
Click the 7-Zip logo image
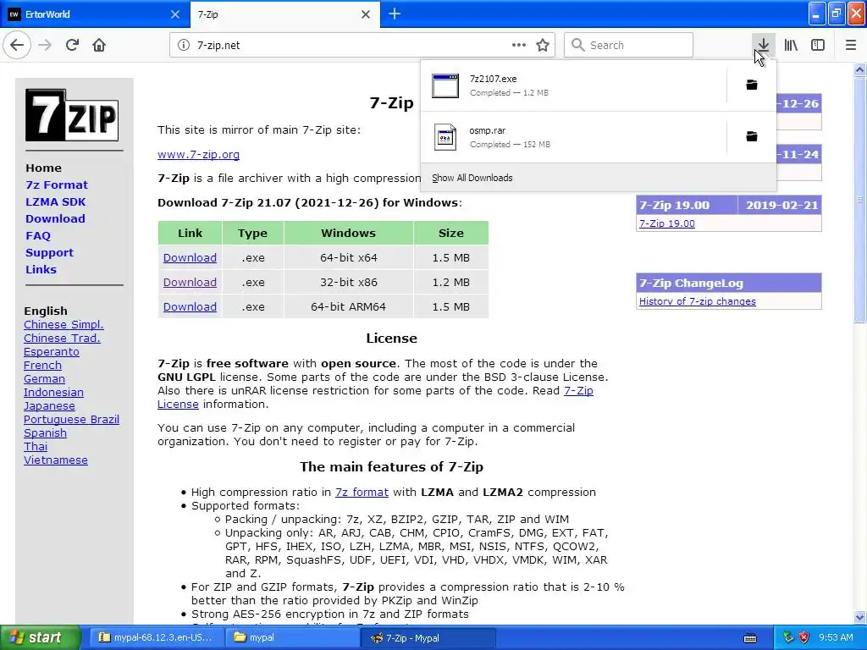point(72,115)
